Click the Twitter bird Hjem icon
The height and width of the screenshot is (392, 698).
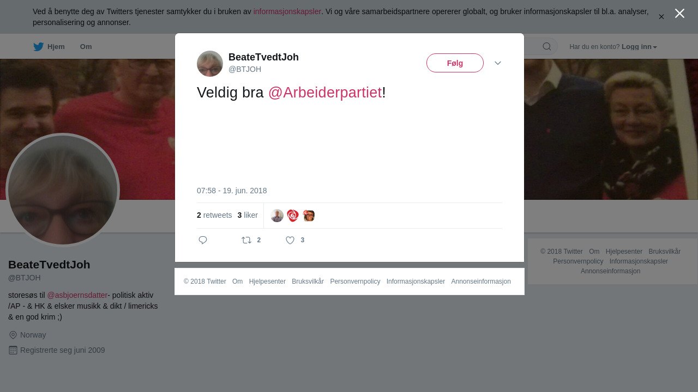coord(39,47)
